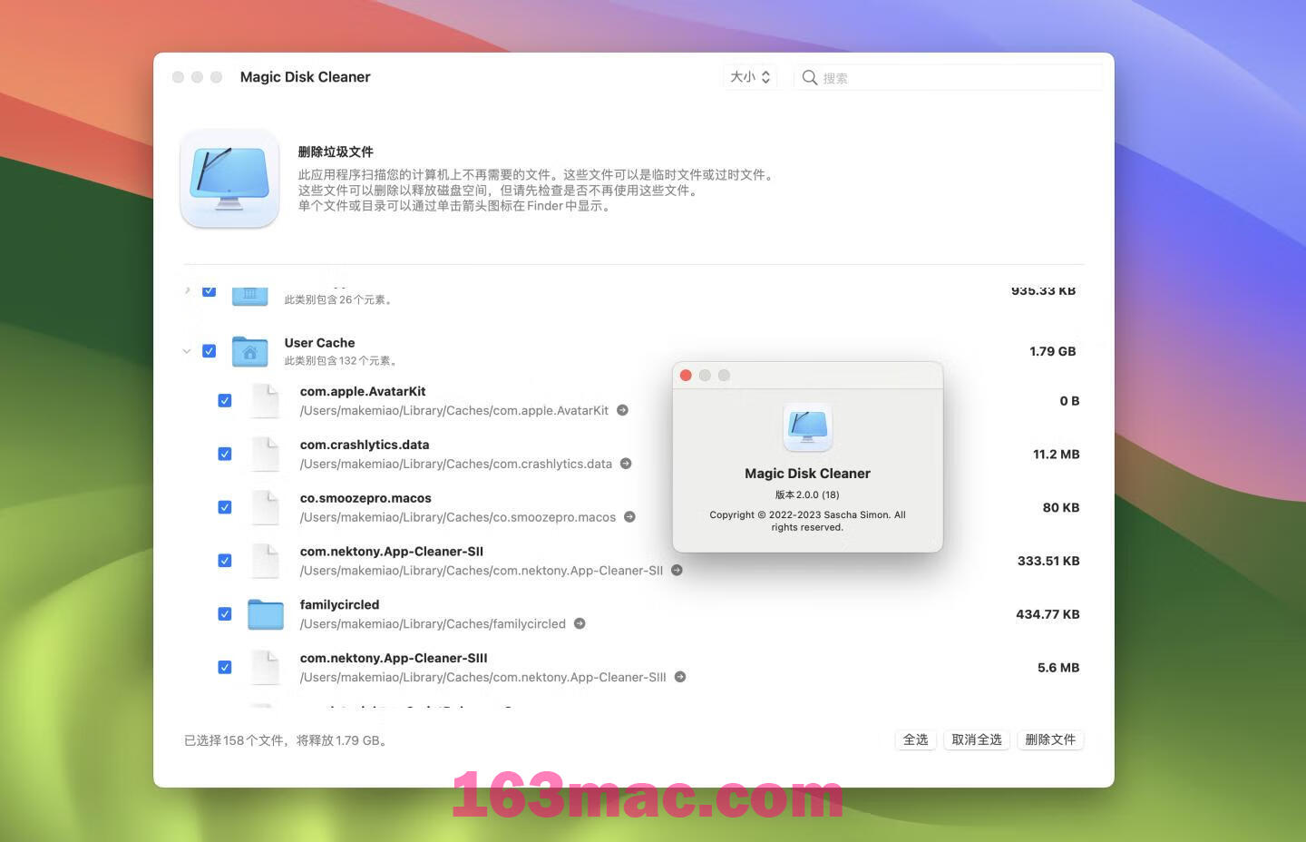
Task: Uncheck com.apple.AvatarKit checkbox
Action: pos(225,401)
